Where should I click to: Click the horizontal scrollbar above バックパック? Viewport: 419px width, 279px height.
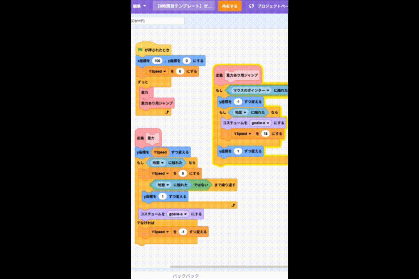[x=229, y=267]
